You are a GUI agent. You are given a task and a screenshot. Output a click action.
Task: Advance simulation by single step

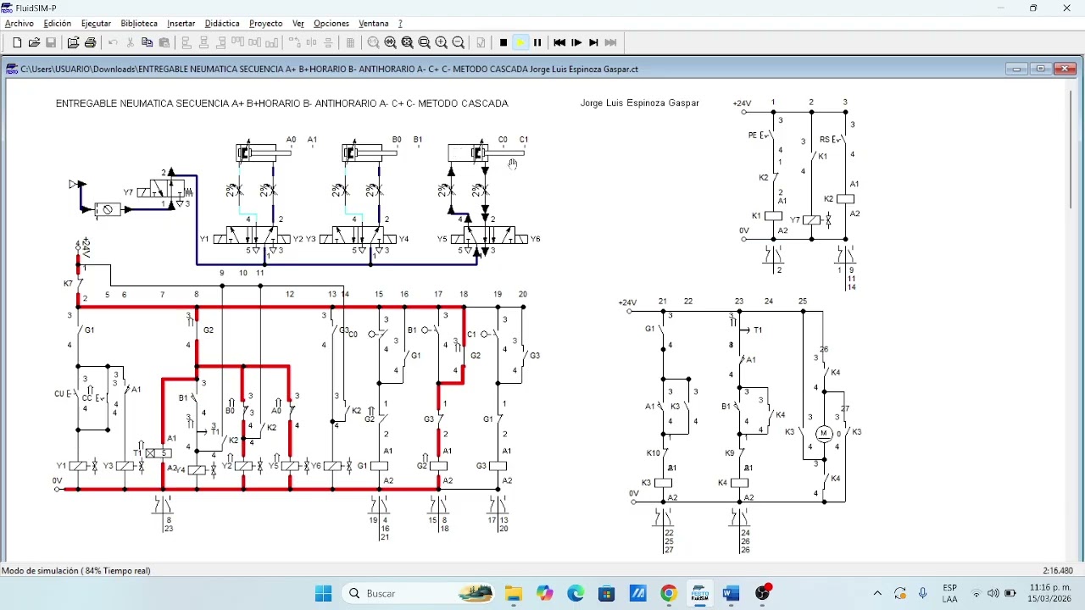[x=576, y=42]
